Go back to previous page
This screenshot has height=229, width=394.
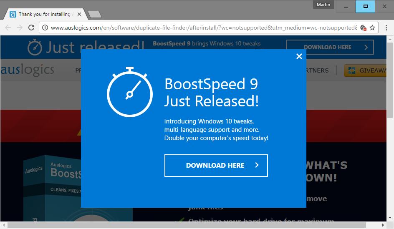point(8,28)
